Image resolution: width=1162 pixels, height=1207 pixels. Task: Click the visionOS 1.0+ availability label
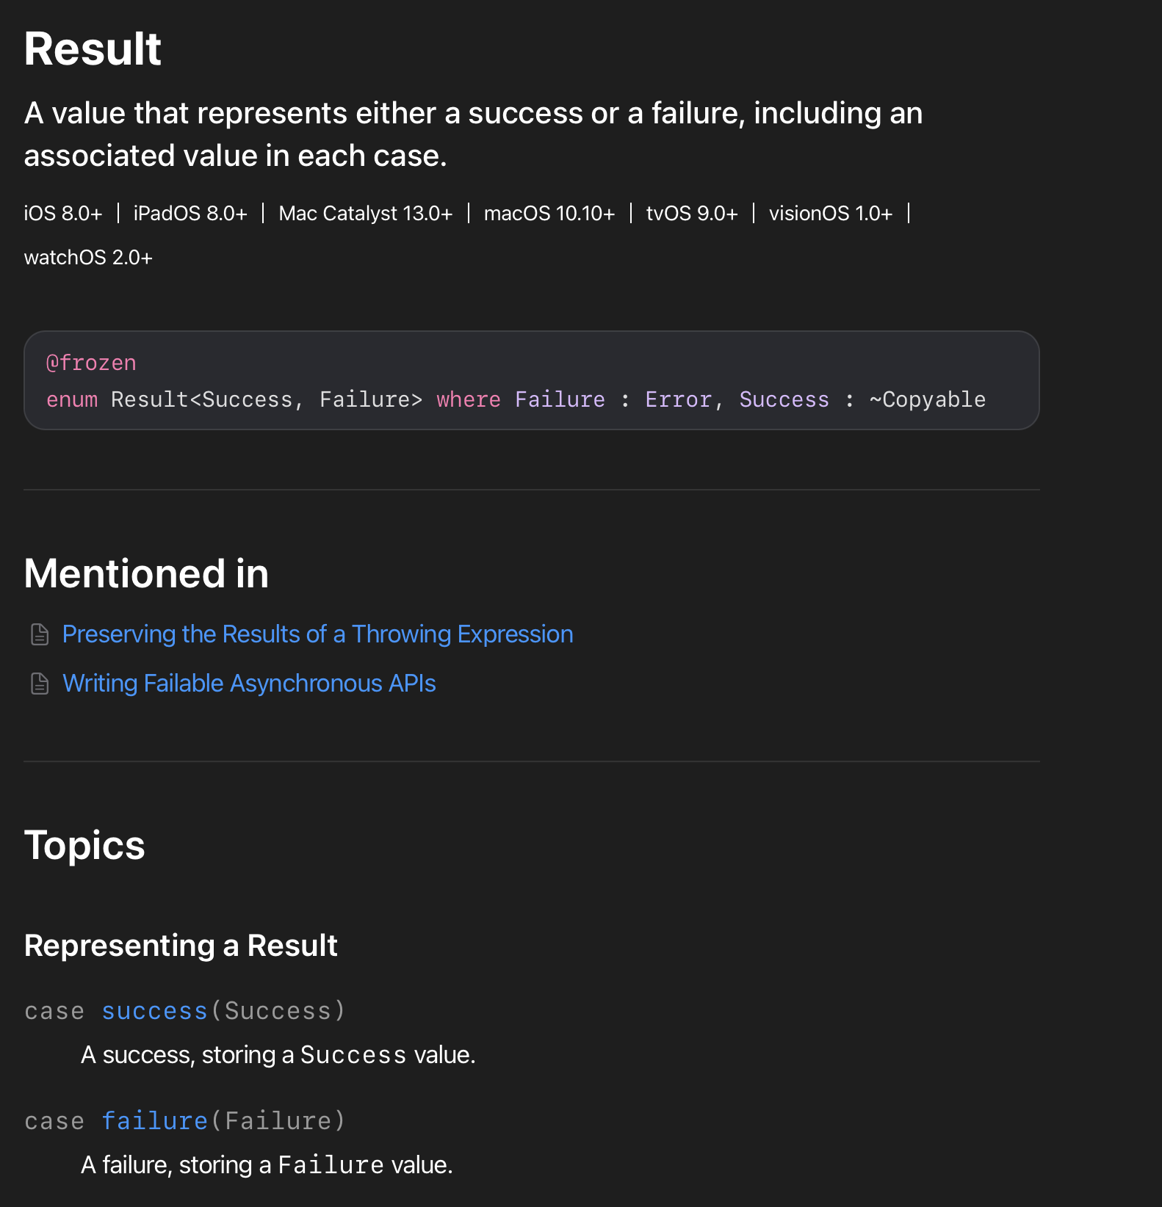pos(830,214)
